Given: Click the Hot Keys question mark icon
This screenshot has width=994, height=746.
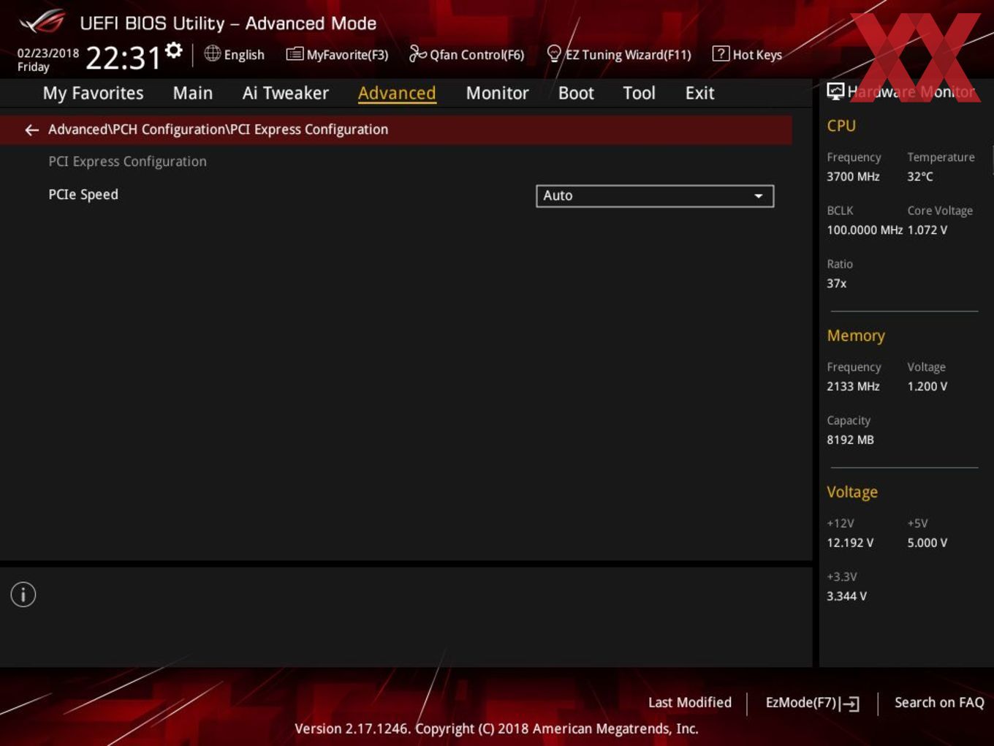Looking at the screenshot, I should click(x=721, y=53).
